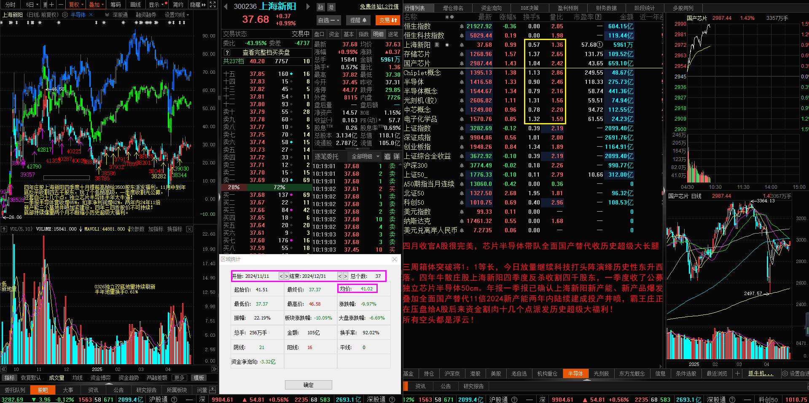
Task: Click the end date field 2024/12/31
Action: click(314, 276)
